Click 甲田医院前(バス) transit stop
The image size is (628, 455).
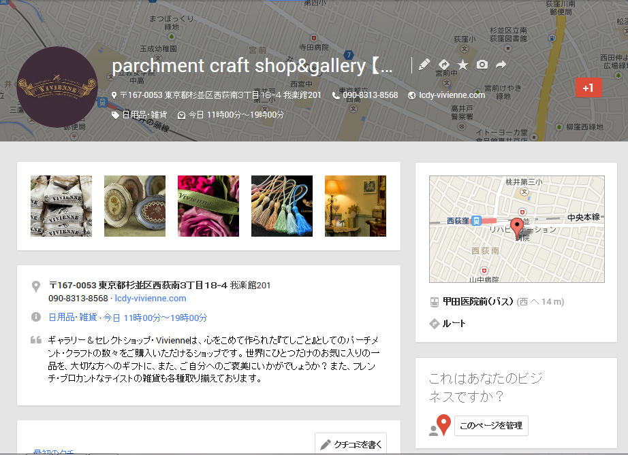coord(477,302)
